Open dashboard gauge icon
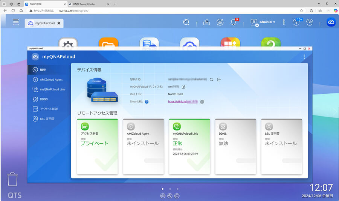 (310, 22)
